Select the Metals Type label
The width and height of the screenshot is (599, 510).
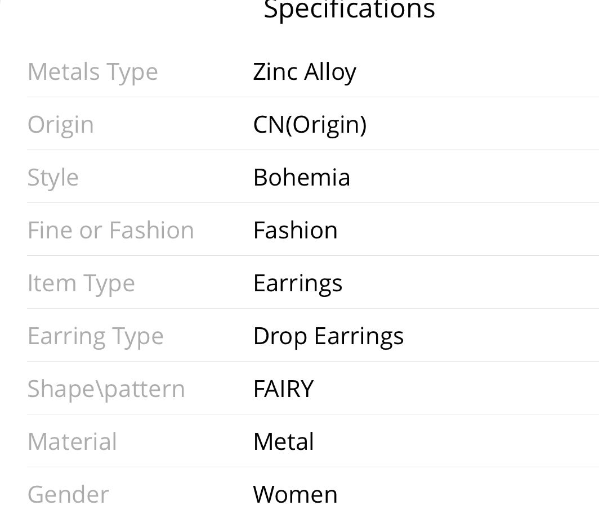[x=93, y=73]
